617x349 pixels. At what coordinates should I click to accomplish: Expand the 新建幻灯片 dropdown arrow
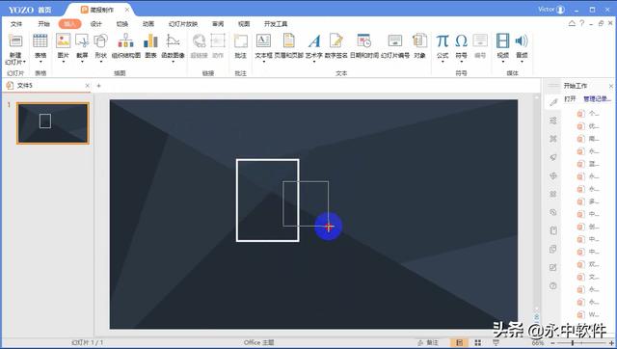pos(24,62)
